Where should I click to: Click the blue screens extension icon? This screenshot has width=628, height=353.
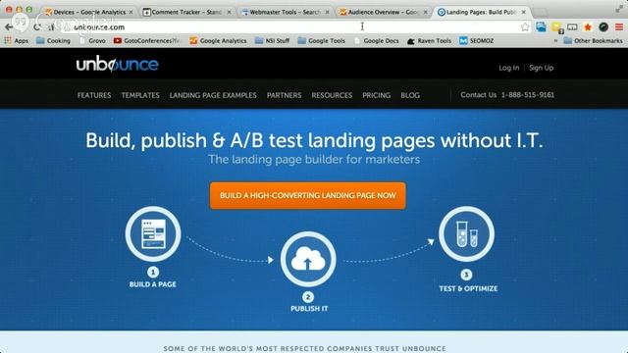[541, 26]
